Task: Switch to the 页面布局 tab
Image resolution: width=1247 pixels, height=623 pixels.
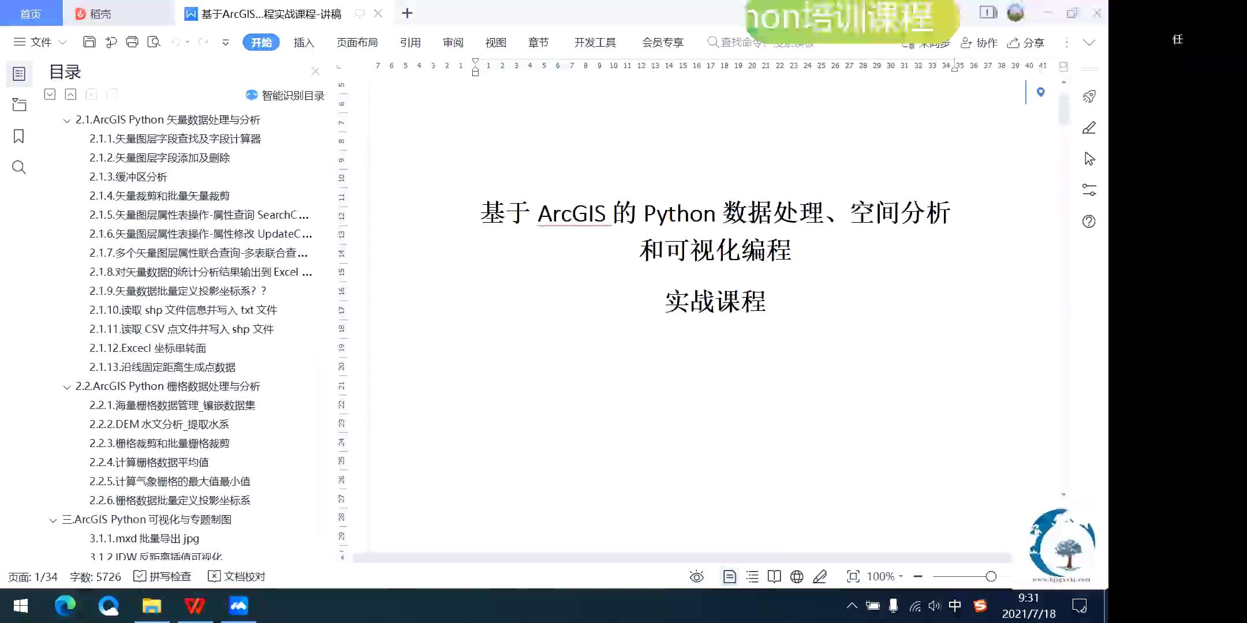Action: [x=357, y=42]
